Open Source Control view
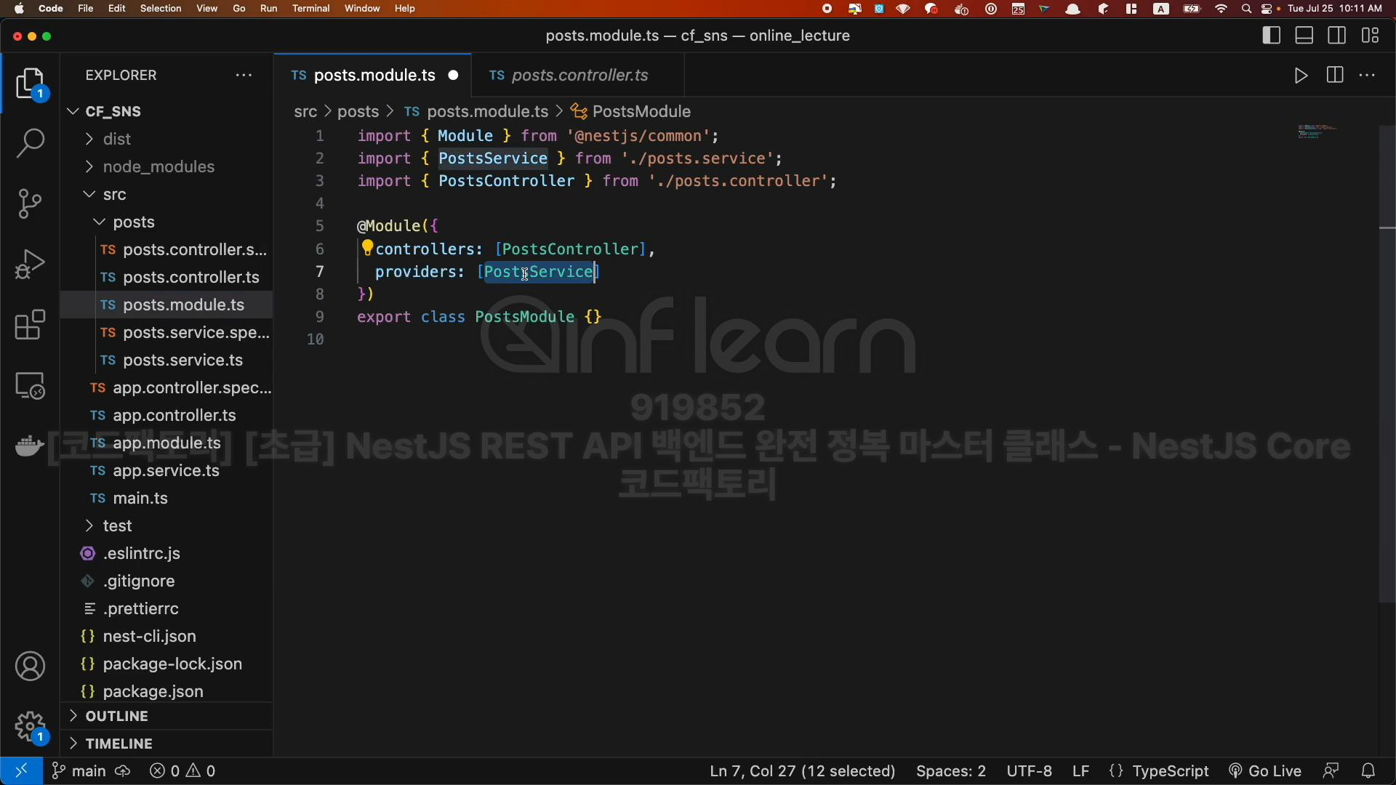The height and width of the screenshot is (785, 1396). tap(30, 204)
